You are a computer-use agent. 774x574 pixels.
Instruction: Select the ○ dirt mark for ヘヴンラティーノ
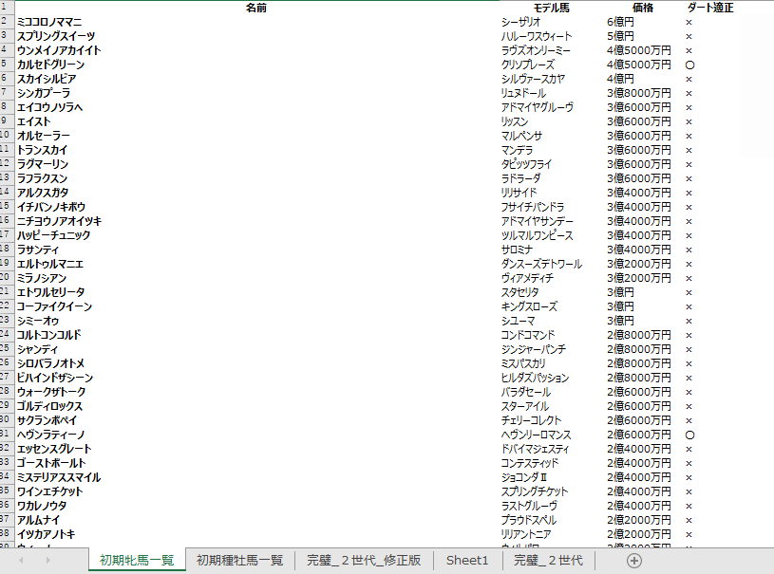point(689,435)
